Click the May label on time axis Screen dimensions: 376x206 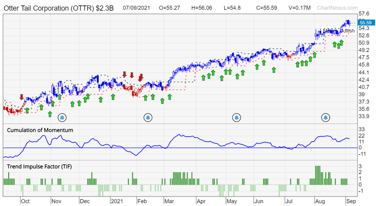pyautogui.click(x=232, y=201)
